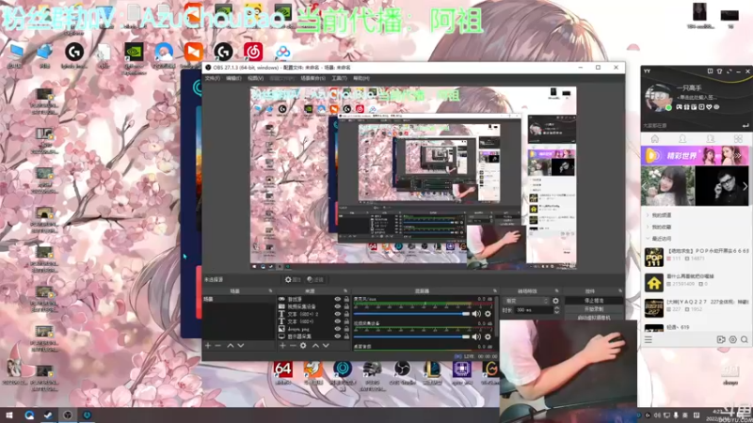
Task: Collapse 最近访问 section in YY
Action: point(662,239)
